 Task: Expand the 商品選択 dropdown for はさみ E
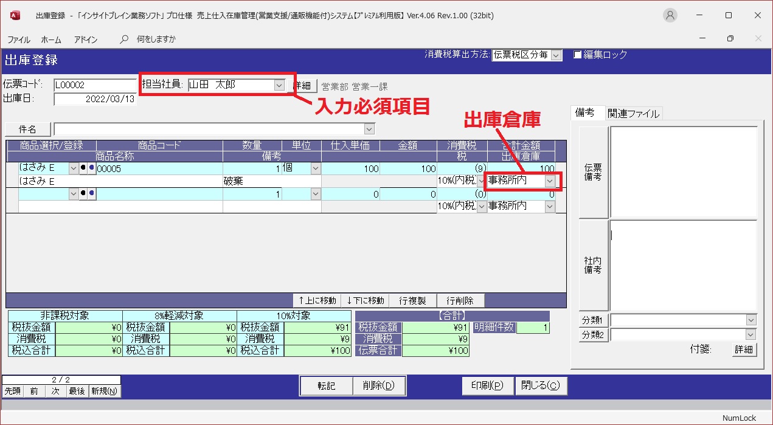pyautogui.click(x=74, y=168)
